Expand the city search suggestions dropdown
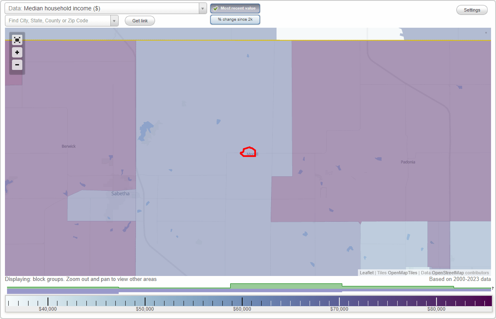Screen dimensions: 496x319 [114, 20]
